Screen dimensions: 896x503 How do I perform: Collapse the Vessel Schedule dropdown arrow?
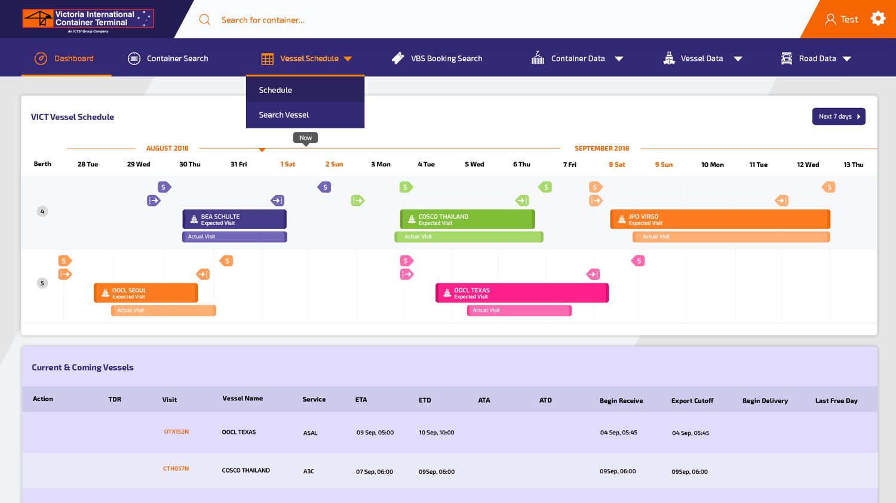tap(348, 58)
